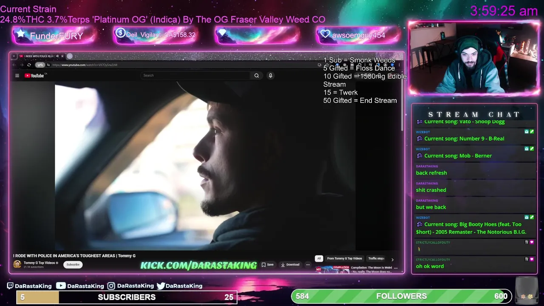Click the SUBSCRIBERS goal progress bar
The width and height of the screenshot is (544, 306).
(127, 297)
